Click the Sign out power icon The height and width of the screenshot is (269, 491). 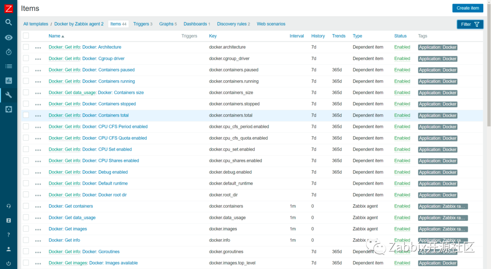point(9,264)
